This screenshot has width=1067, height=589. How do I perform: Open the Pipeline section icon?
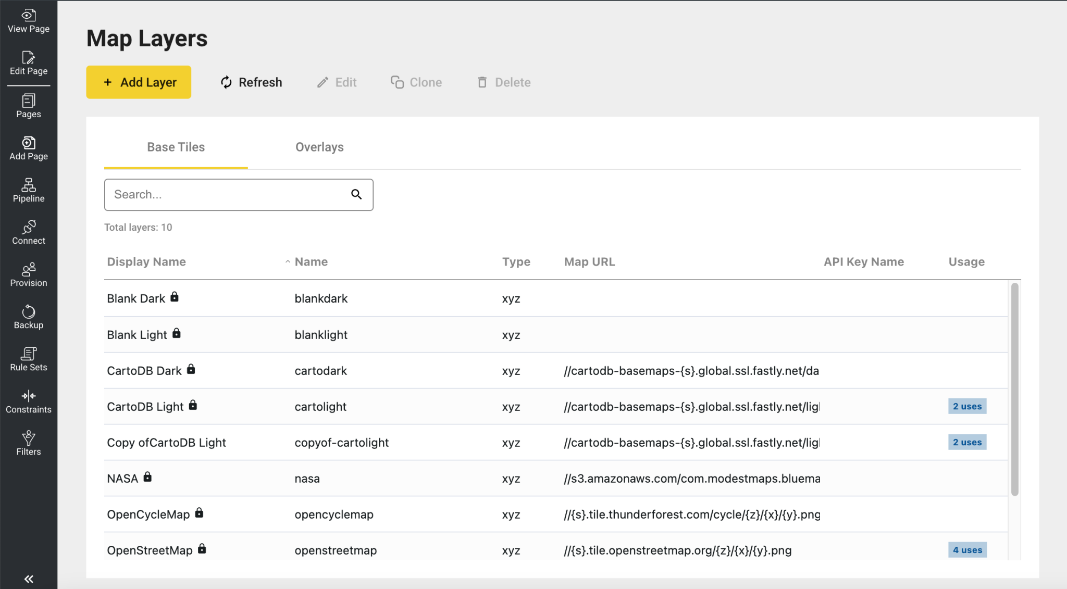pos(29,191)
